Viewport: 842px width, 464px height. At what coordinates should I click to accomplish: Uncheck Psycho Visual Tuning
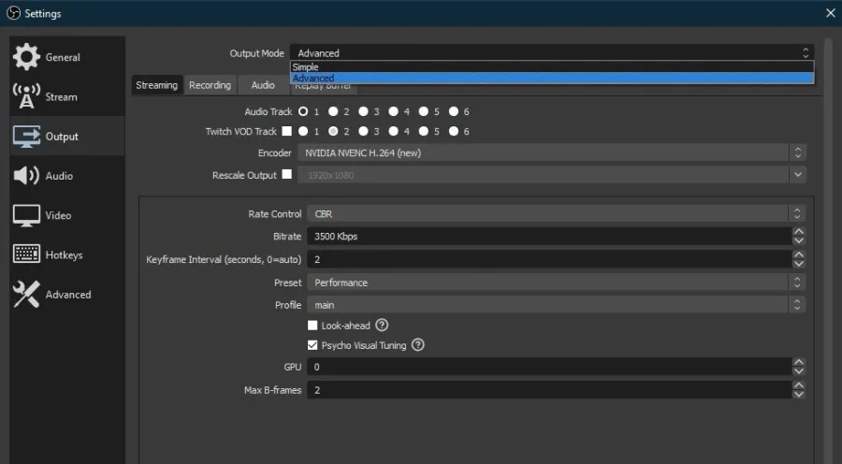[312, 345]
